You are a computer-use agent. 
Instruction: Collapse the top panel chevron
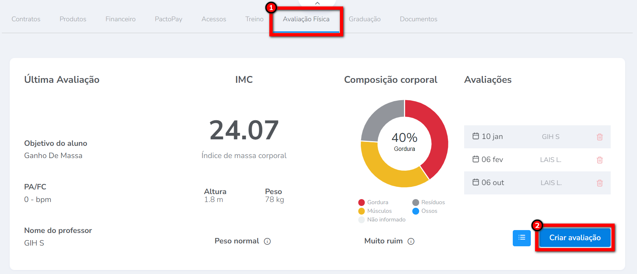(317, 3)
